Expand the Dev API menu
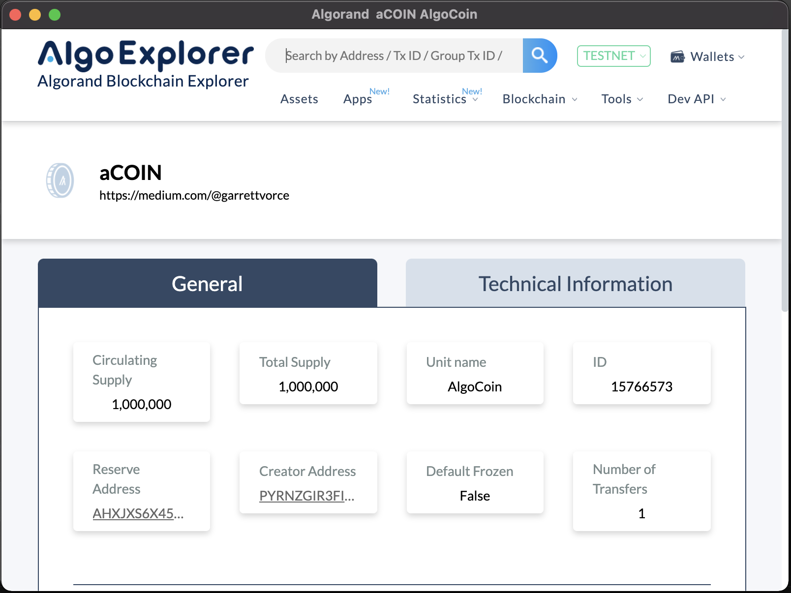This screenshot has width=791, height=593. 697,99
